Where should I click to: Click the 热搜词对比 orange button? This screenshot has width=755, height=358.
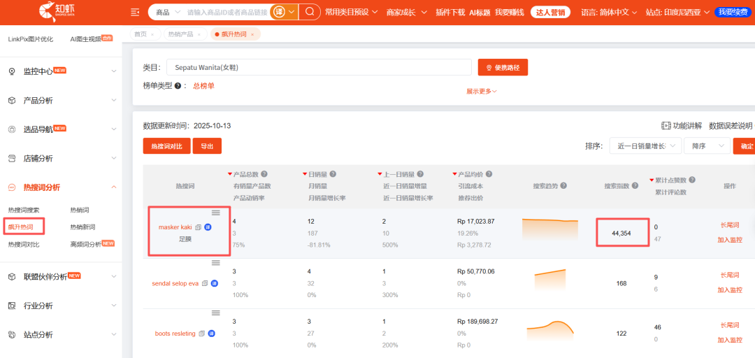pyautogui.click(x=166, y=146)
